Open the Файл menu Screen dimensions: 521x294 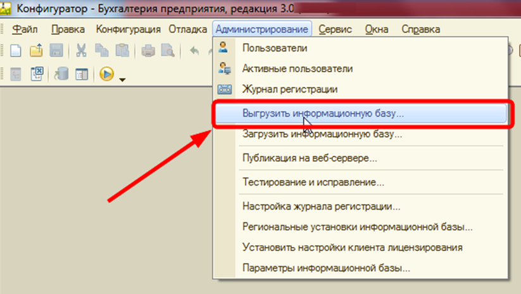click(25, 29)
